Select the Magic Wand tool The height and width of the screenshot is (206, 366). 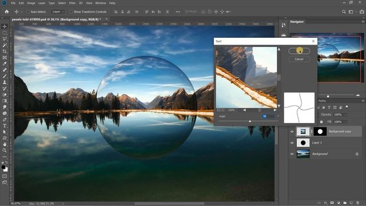pos(5,45)
